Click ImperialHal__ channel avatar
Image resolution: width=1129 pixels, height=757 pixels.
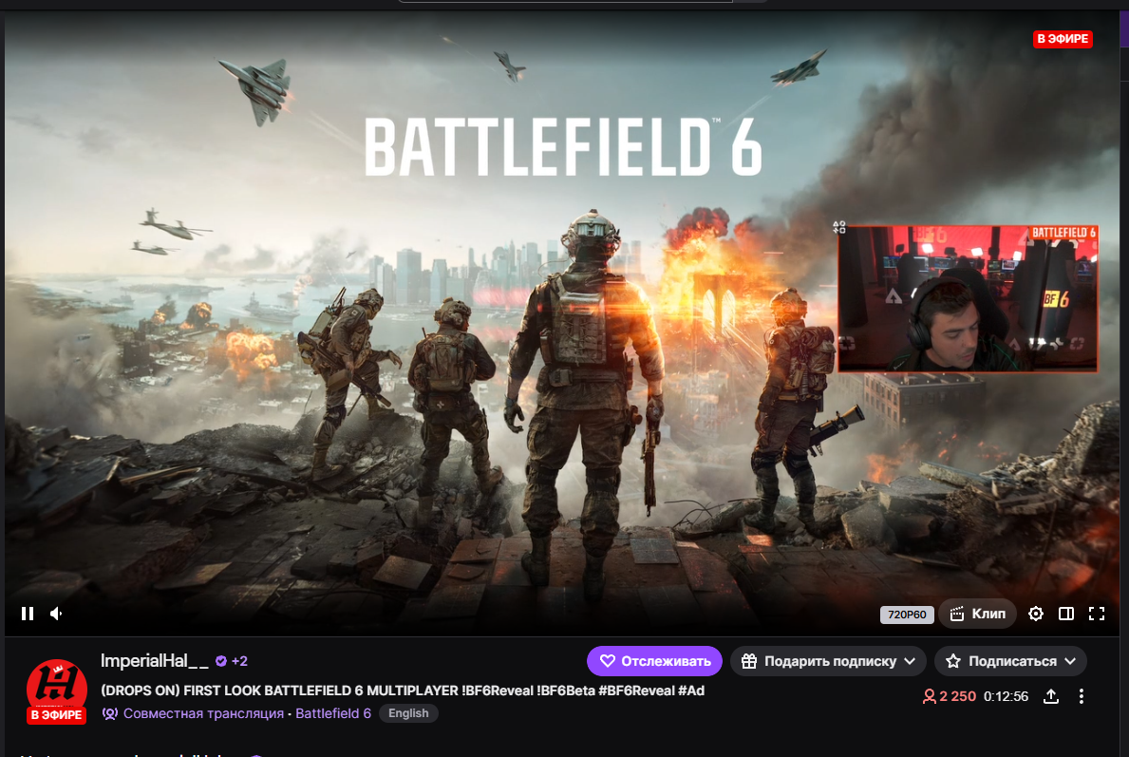[56, 691]
